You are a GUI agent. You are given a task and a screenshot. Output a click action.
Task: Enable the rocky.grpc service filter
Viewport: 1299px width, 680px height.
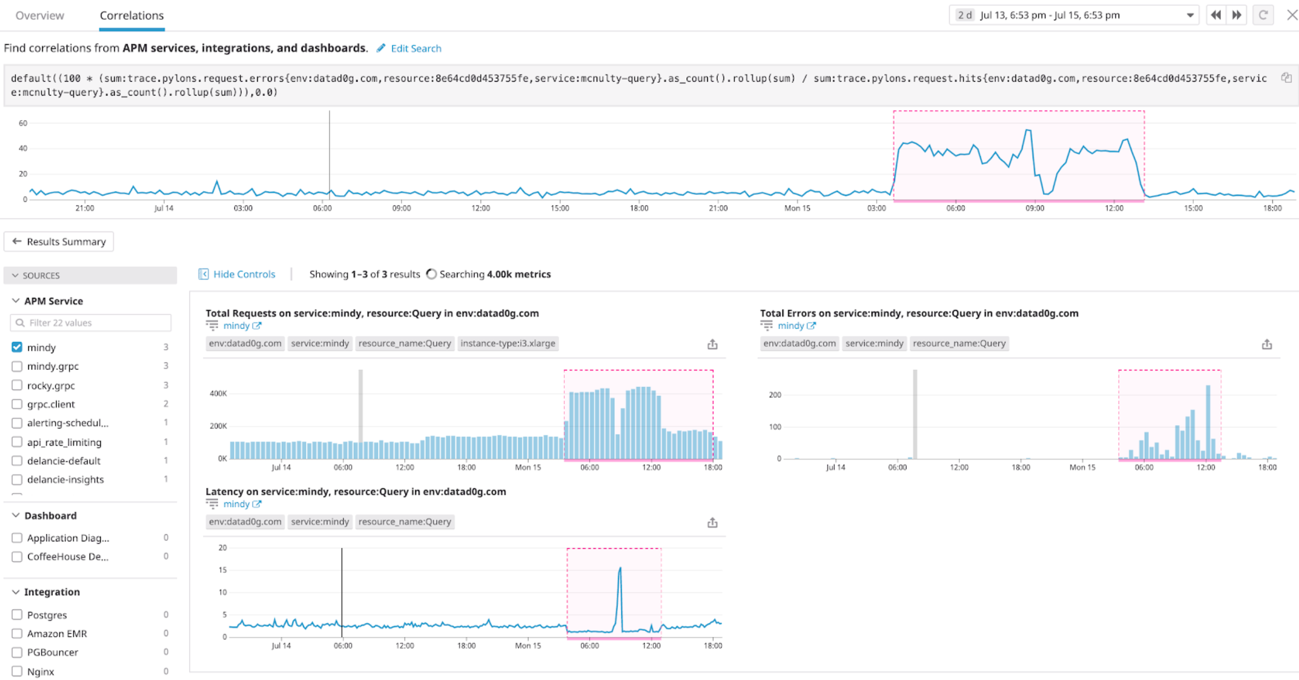pos(17,385)
